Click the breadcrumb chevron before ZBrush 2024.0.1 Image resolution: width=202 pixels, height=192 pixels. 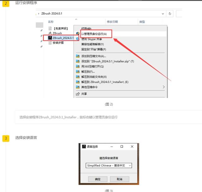(x=39, y=14)
